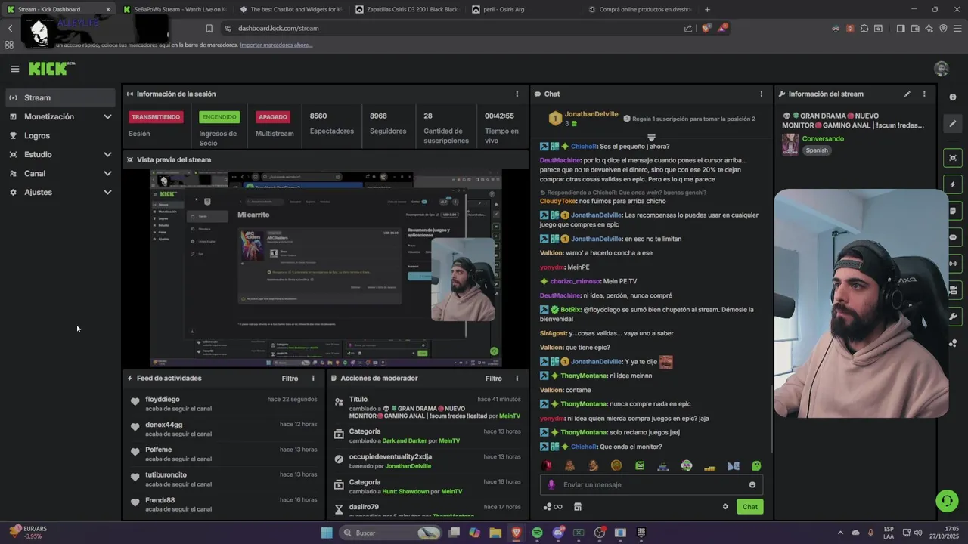The width and height of the screenshot is (968, 544).
Task: Show hidden system tray icons
Action: point(841,533)
